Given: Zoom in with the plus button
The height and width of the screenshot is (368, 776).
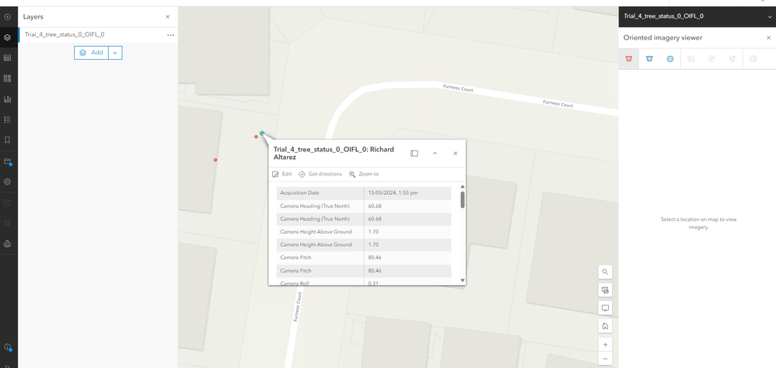Looking at the screenshot, I should 605,344.
